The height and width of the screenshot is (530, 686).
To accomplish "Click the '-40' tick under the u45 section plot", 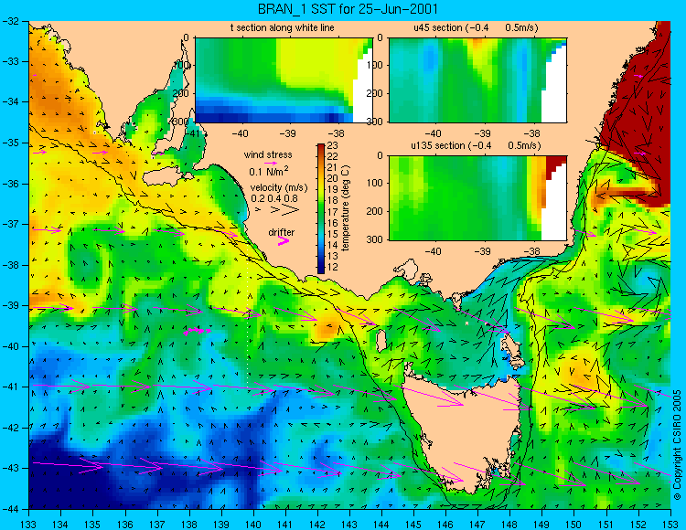I will (434, 133).
